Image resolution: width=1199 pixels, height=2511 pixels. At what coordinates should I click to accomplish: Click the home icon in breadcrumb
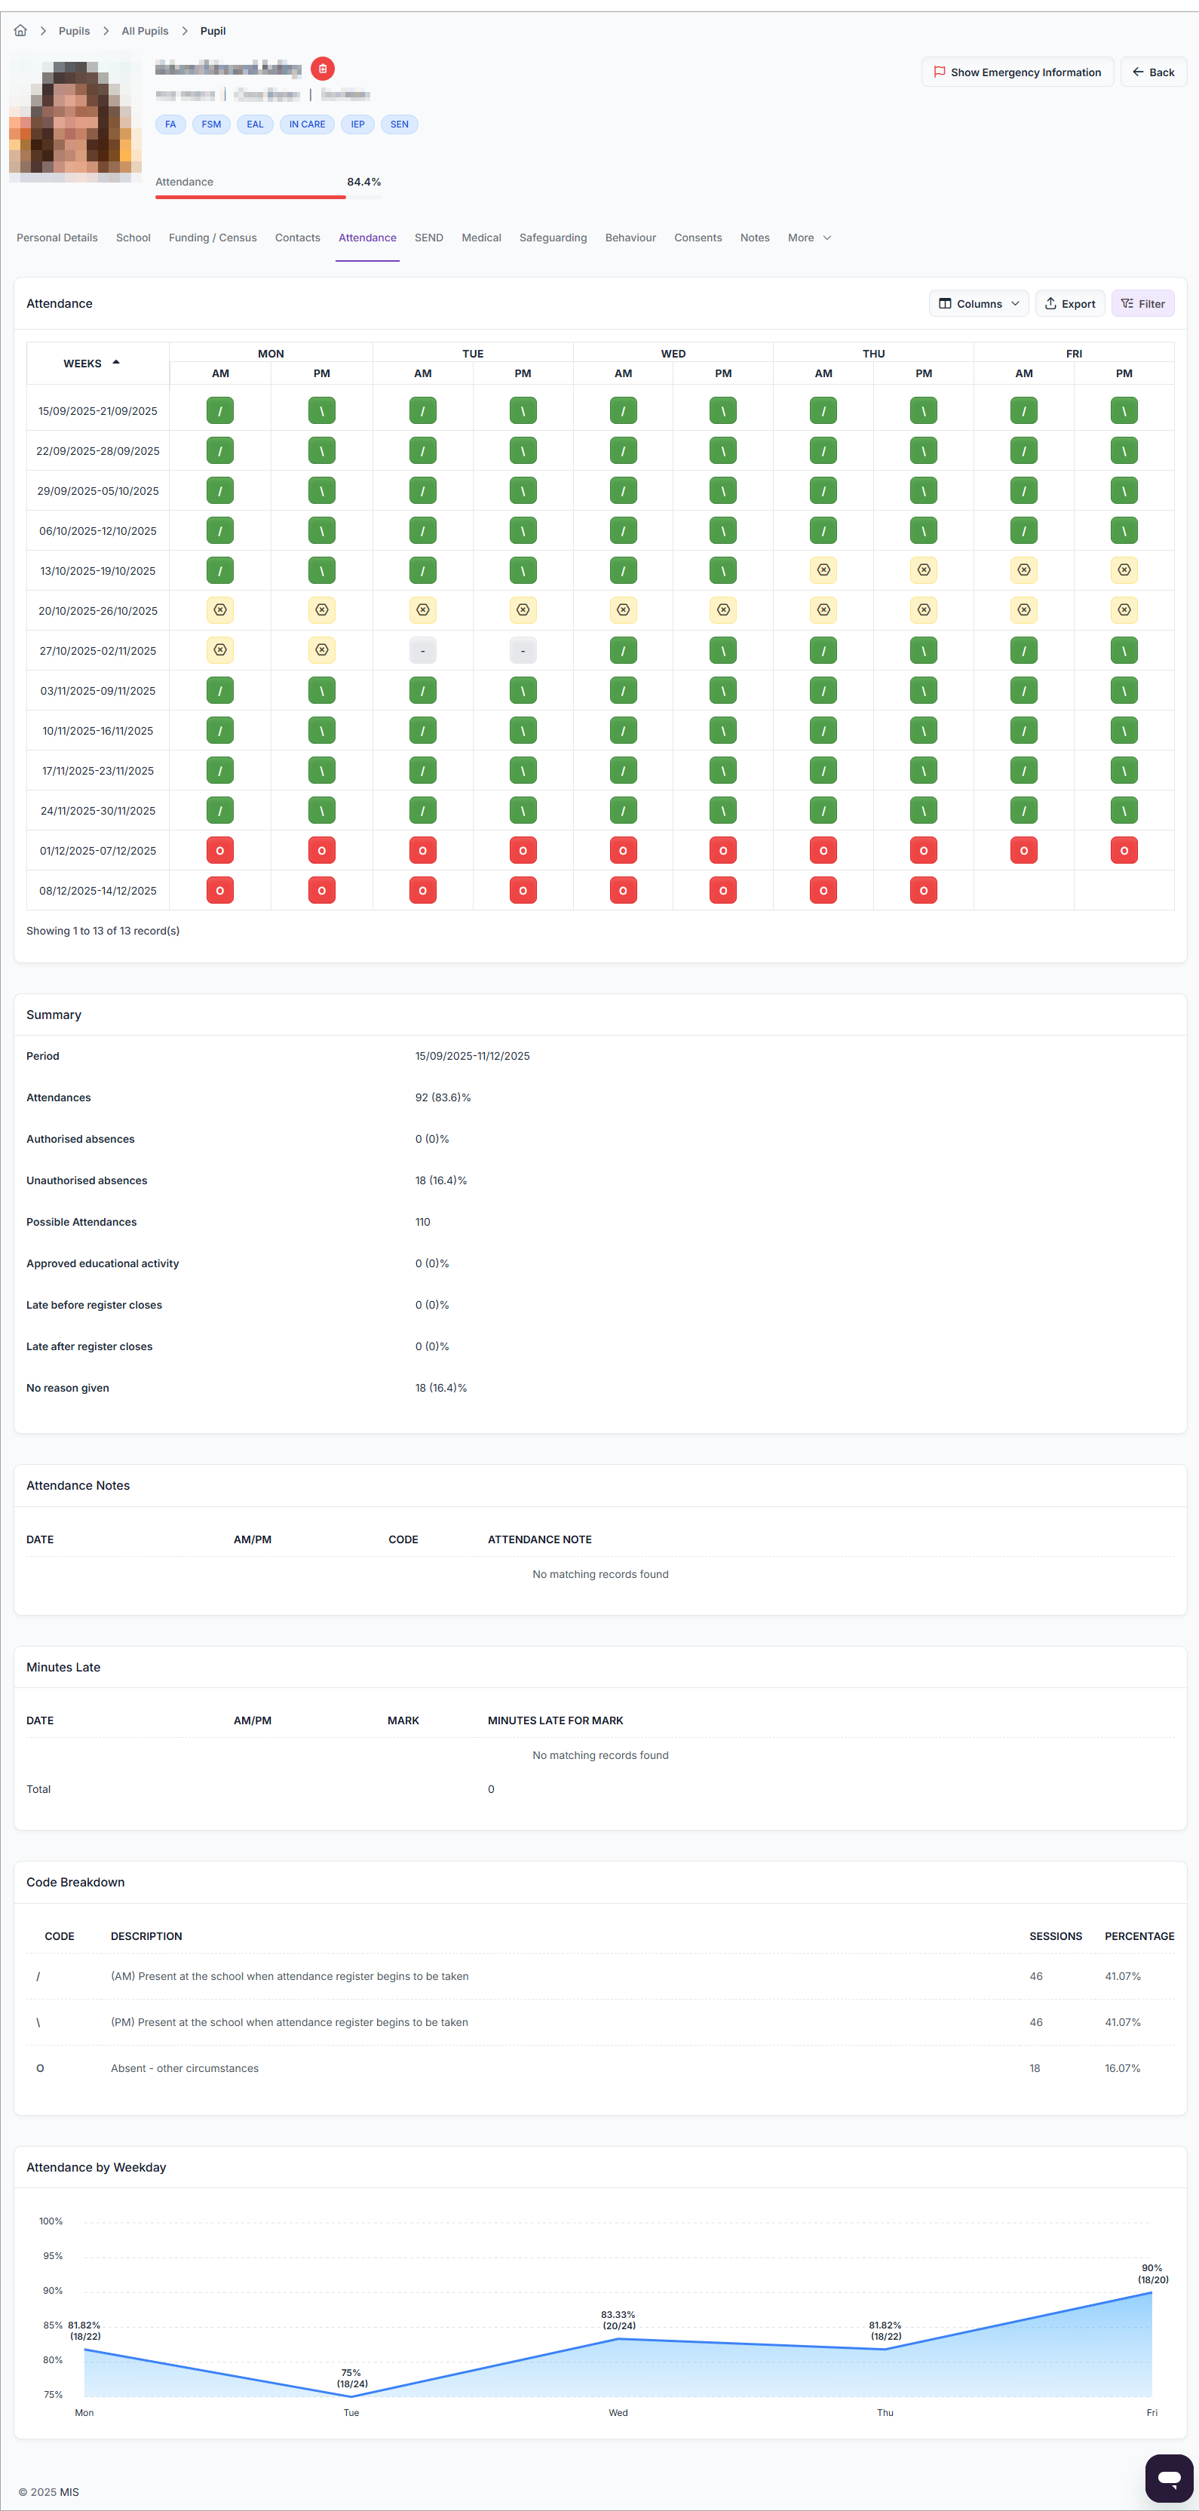pyautogui.click(x=20, y=31)
